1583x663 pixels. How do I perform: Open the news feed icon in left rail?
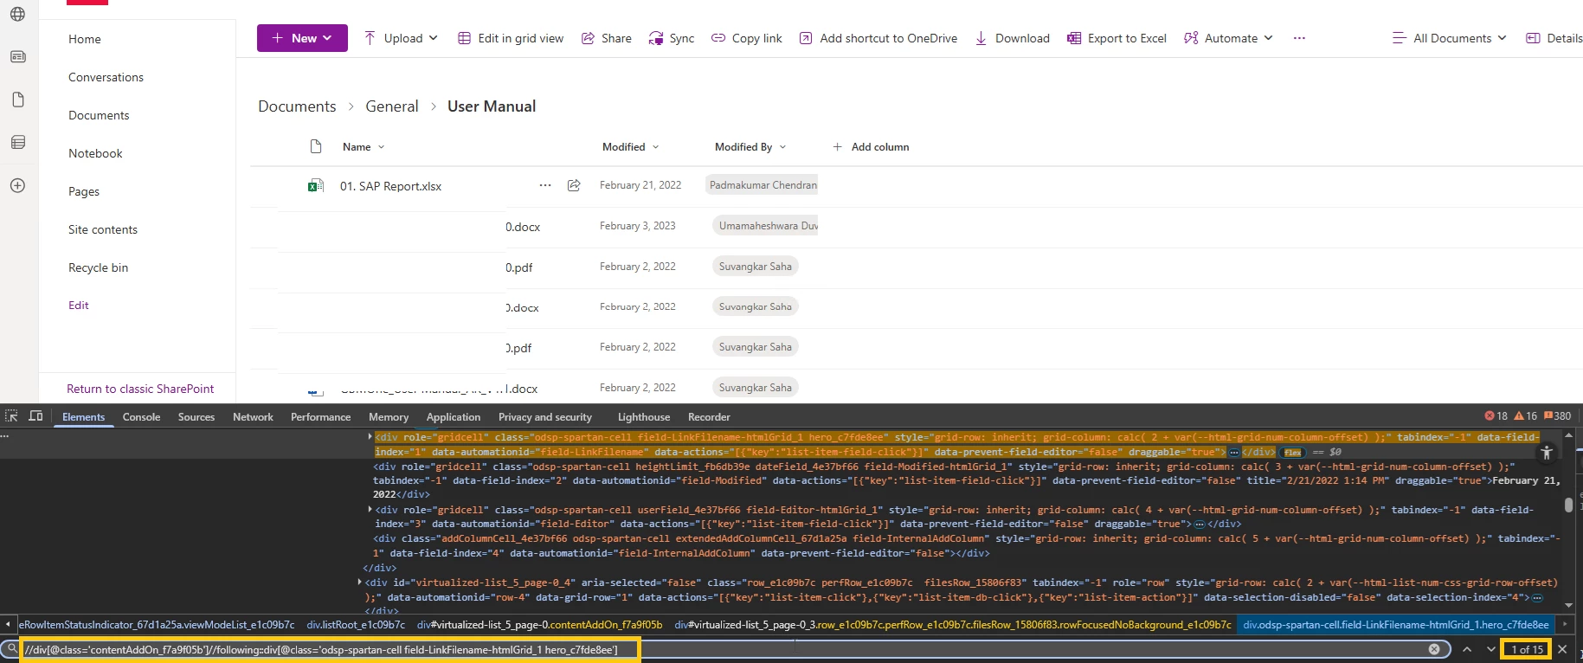coord(17,57)
